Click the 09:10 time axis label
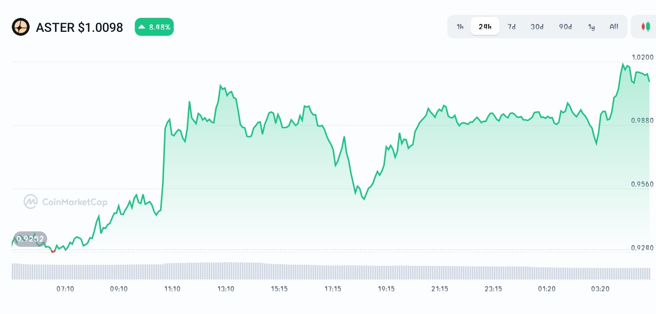The height and width of the screenshot is (314, 656). pyautogui.click(x=119, y=289)
